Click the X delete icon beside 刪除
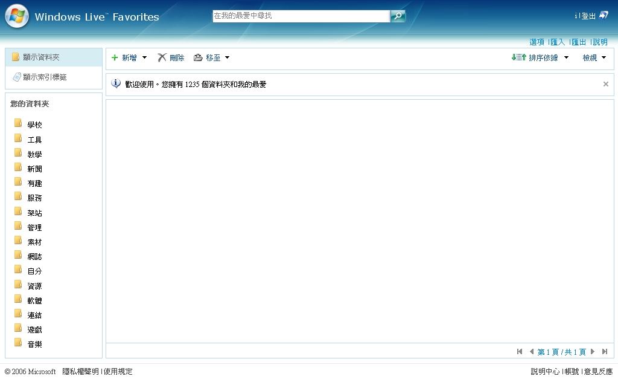618x382 pixels. pos(162,57)
